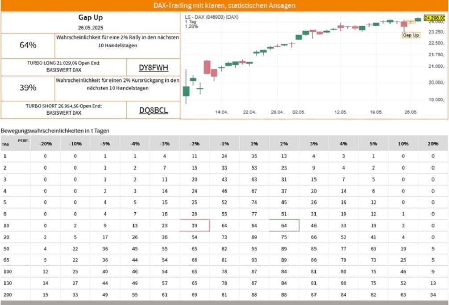Image resolution: width=449 pixels, height=305 pixels.
Task: Click the 02.05. date axis label
Action: [x=299, y=112]
